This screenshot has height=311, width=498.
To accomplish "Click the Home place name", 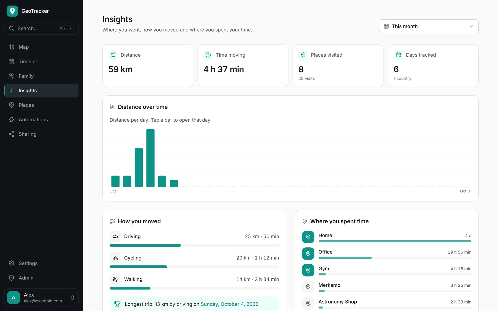I will 325,235.
